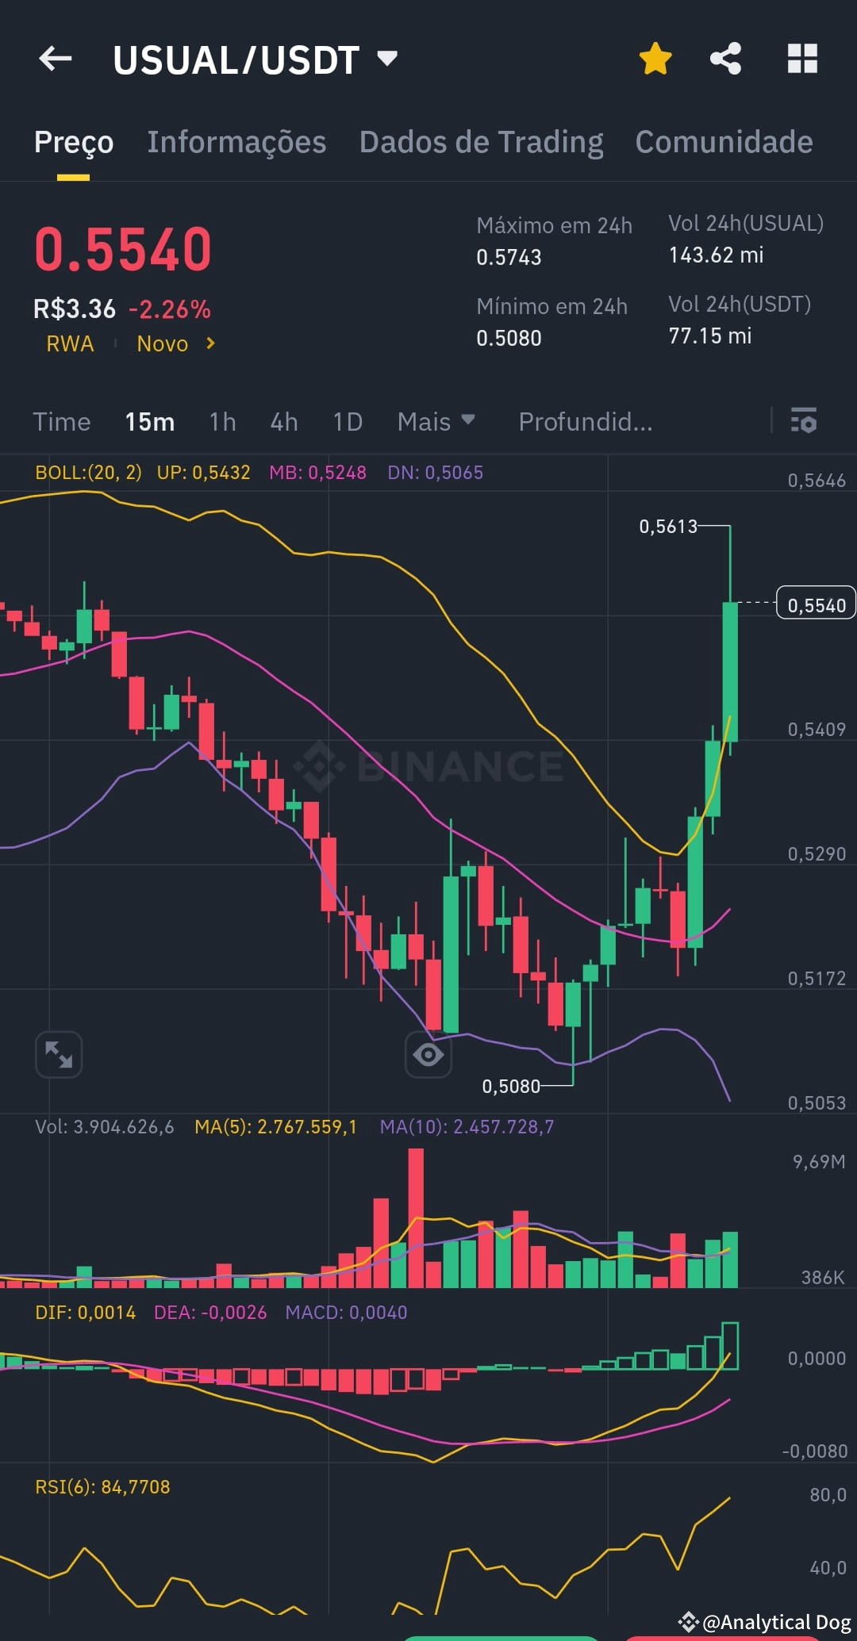Select the 1D timeframe button
The width and height of the screenshot is (857, 1641).
347,421
